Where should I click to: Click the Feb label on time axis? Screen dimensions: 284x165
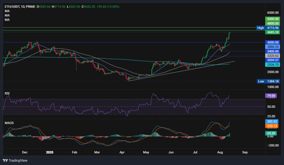tap(74, 152)
